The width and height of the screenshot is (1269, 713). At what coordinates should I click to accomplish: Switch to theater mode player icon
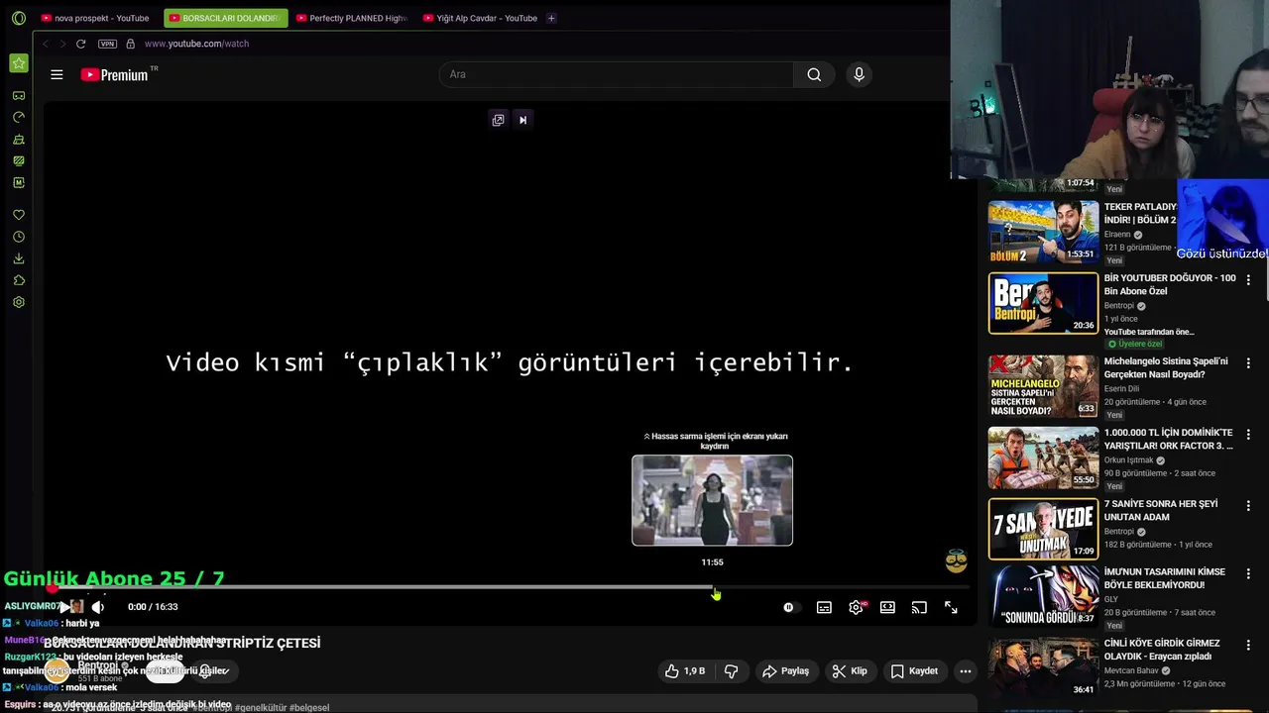(x=887, y=607)
